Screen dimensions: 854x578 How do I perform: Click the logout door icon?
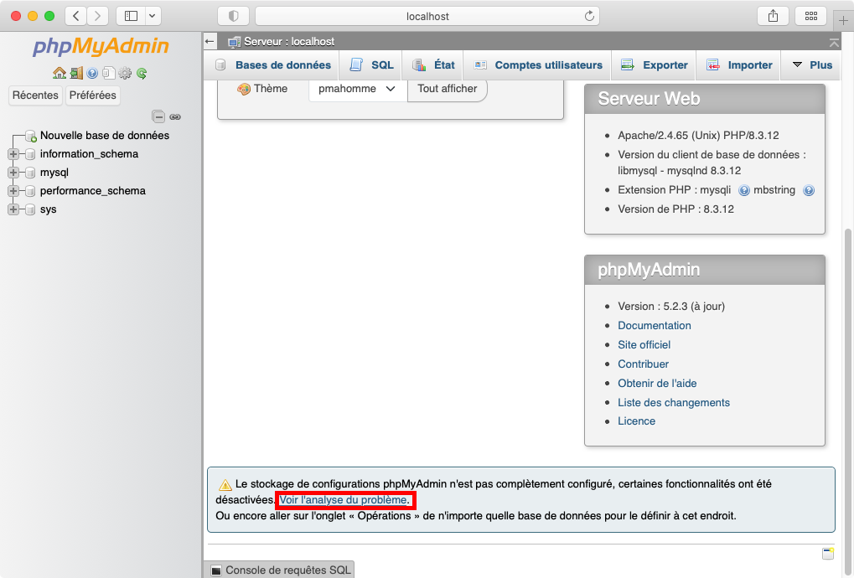pos(76,73)
